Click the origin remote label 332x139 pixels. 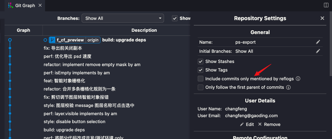[x=93, y=40]
